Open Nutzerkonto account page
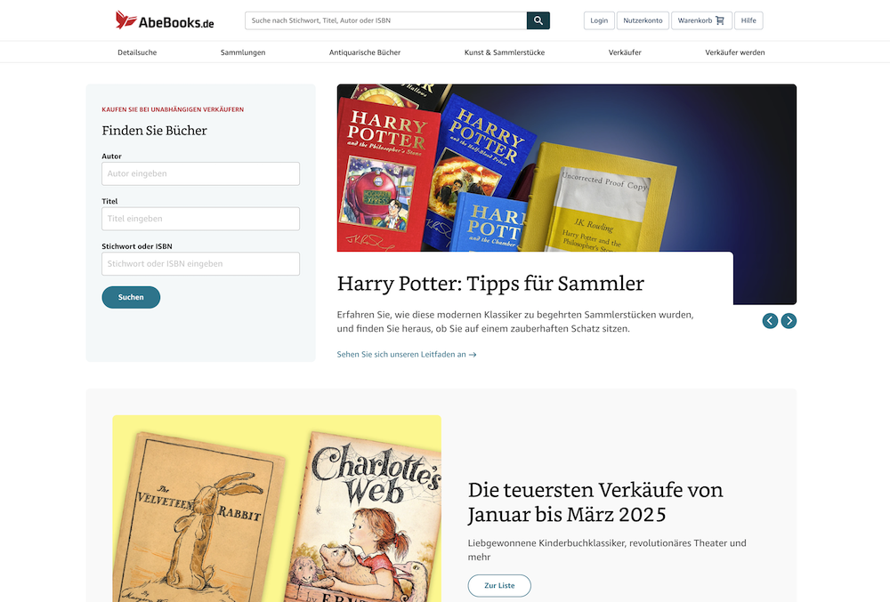The image size is (890, 602). click(x=643, y=20)
